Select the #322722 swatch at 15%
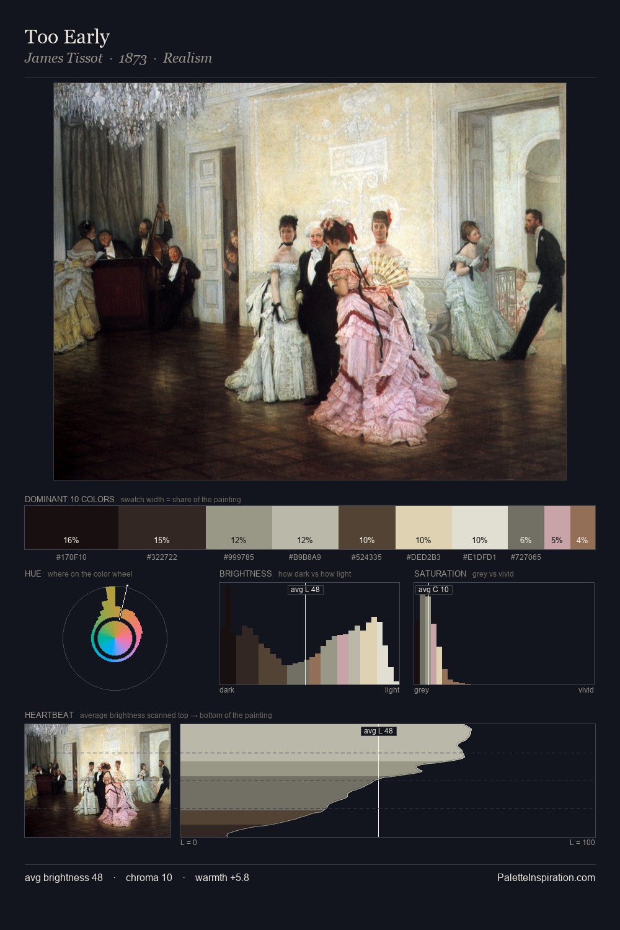Image resolution: width=620 pixels, height=930 pixels. 162,528
